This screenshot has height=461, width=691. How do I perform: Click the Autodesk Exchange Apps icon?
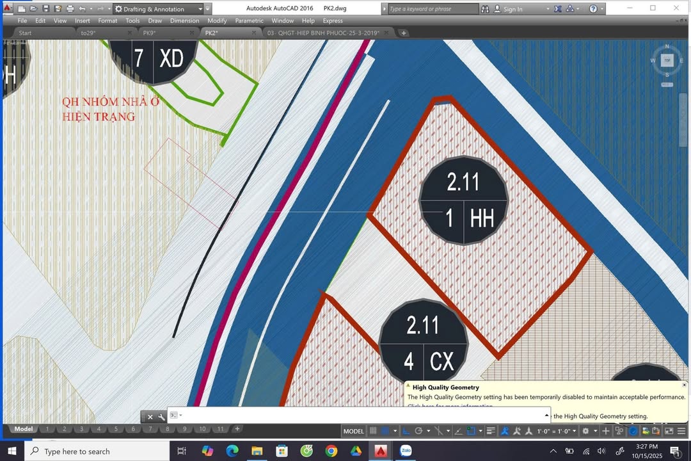(558, 9)
